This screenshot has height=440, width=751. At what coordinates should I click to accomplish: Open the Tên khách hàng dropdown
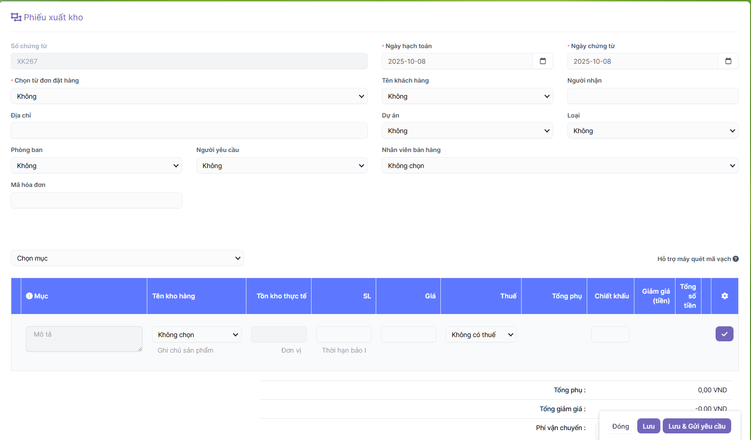467,96
